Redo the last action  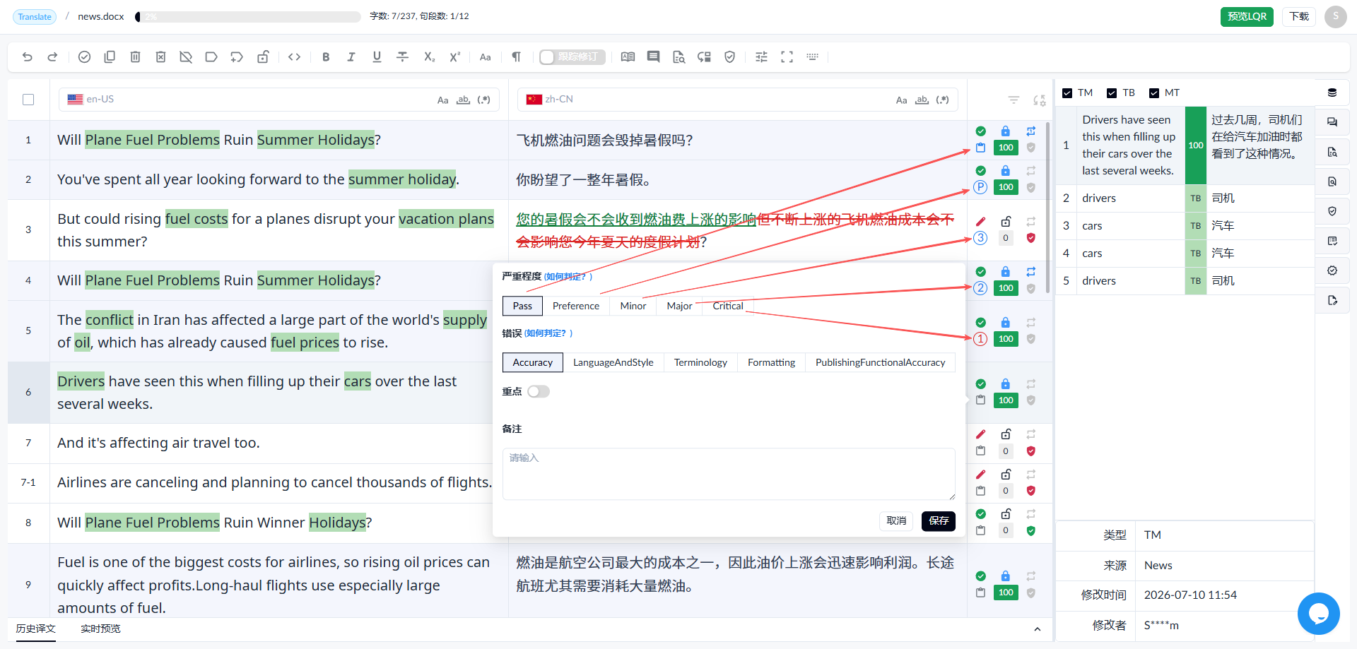[x=52, y=57]
